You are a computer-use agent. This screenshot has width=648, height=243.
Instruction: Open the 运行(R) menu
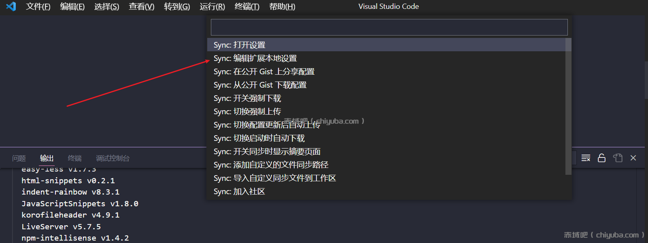(x=212, y=6)
